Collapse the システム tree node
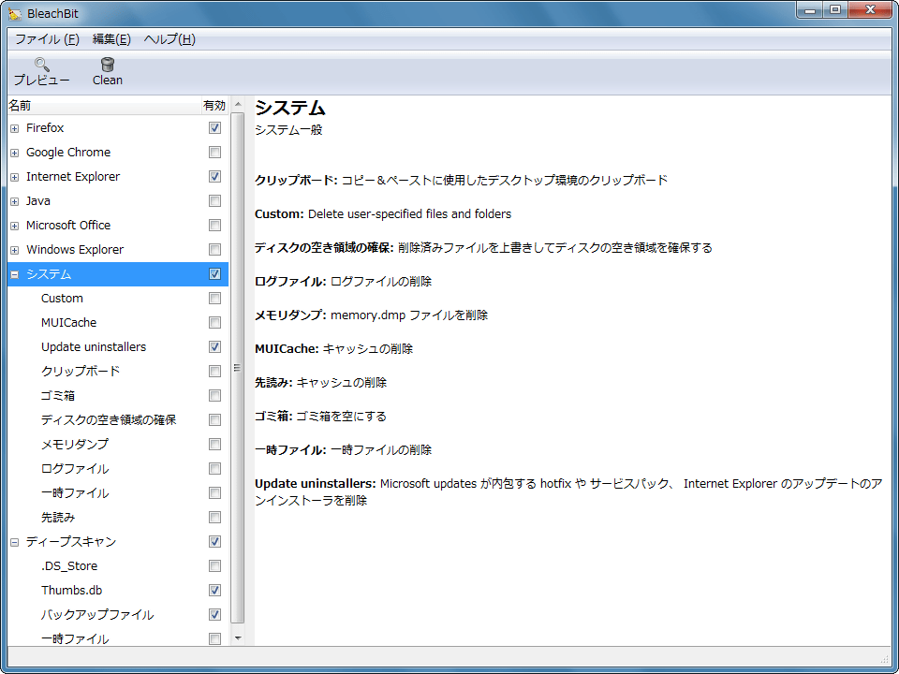This screenshot has height=674, width=899. coord(15,274)
